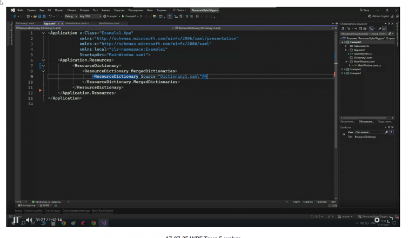Collapse ResourceDictionary fold at line 7
This screenshot has height=238, width=415.
pos(43,66)
